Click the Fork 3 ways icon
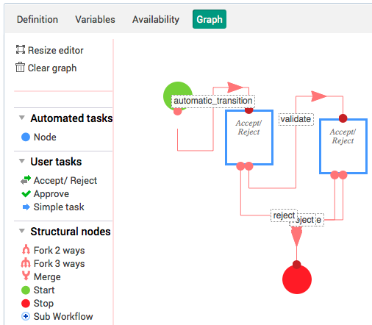Screen dimensions: 372x325 point(26,262)
